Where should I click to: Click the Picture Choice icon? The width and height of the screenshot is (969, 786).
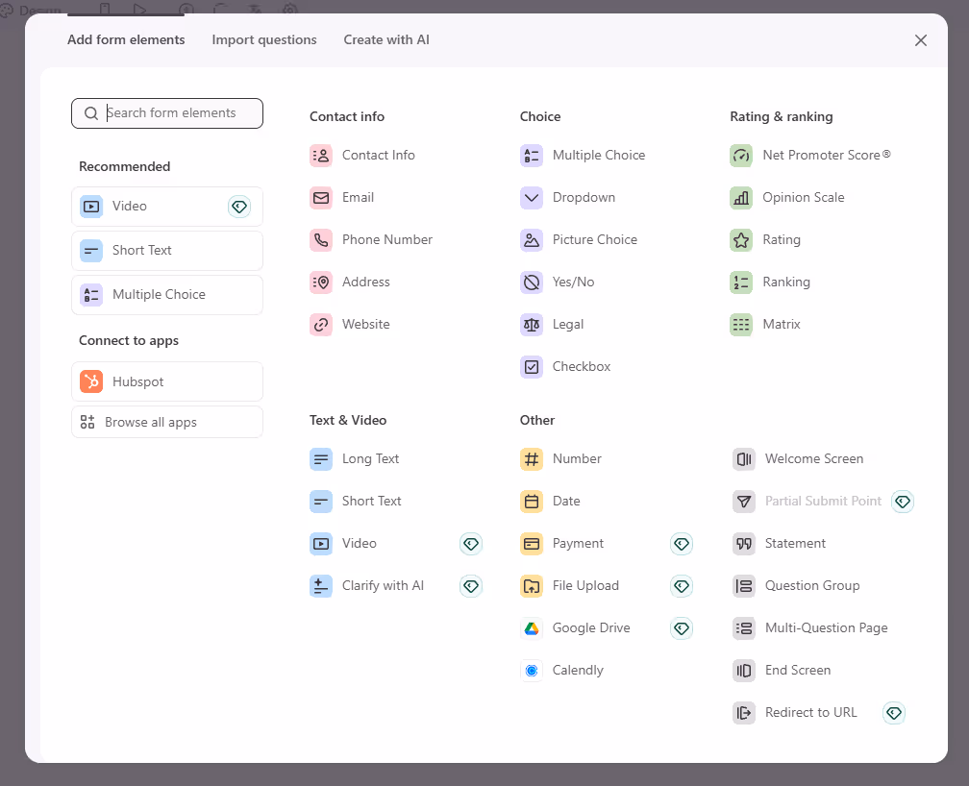[532, 240]
